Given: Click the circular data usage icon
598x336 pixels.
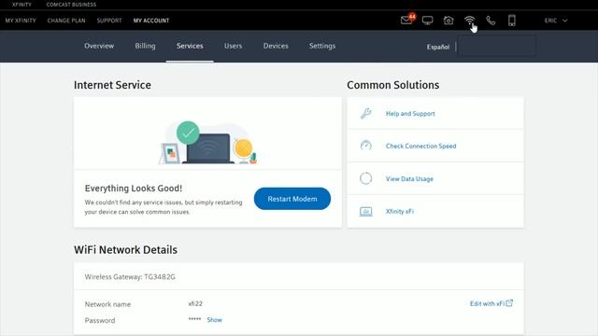Looking at the screenshot, I should coord(365,178).
